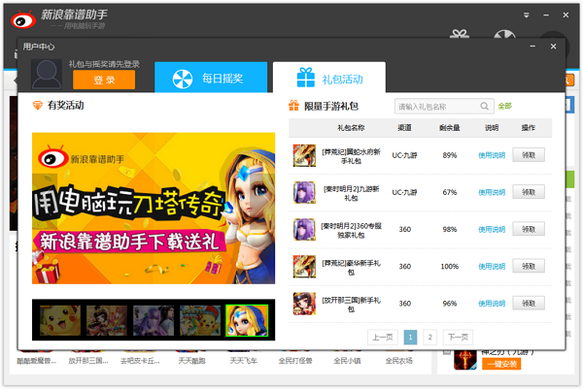The width and height of the screenshot is (583, 389).
Task: Select the highlighted fifth carousel thumbnail
Action: [247, 320]
